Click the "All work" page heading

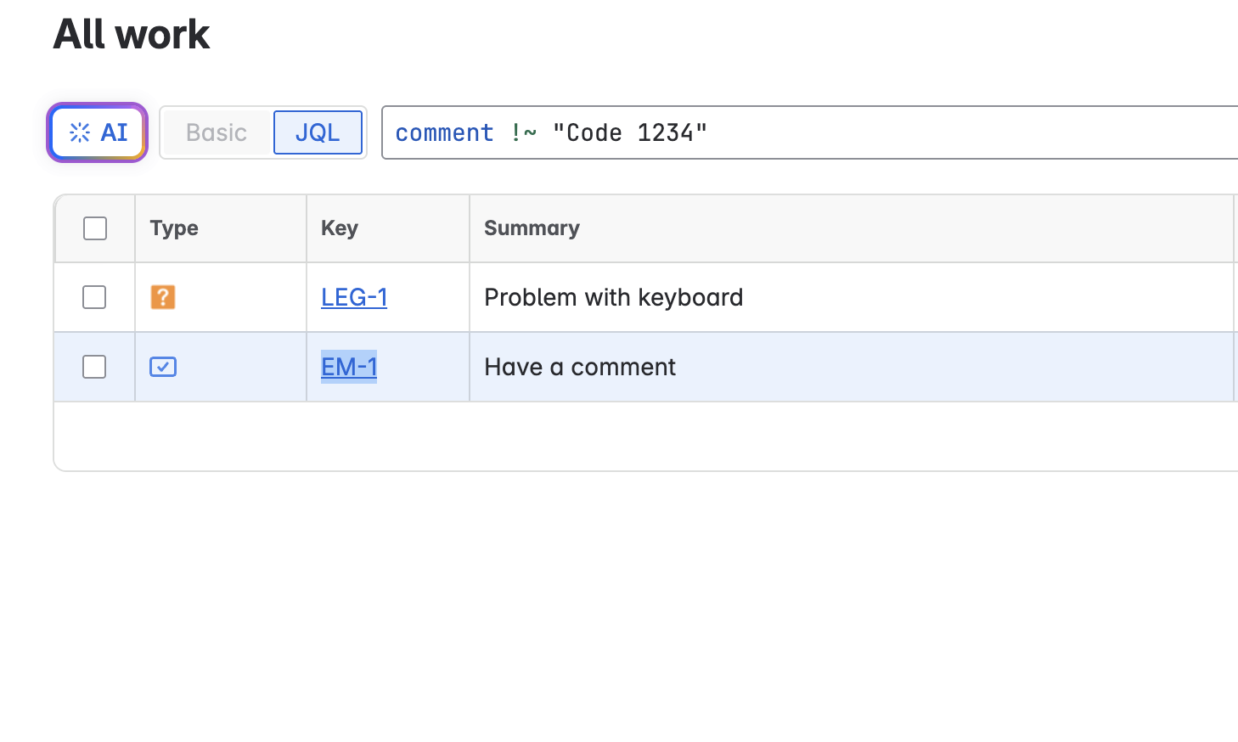tap(132, 35)
